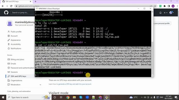Open Public profile settings
Image resolution: width=179 pixels, height=100 pixels.
16,32
